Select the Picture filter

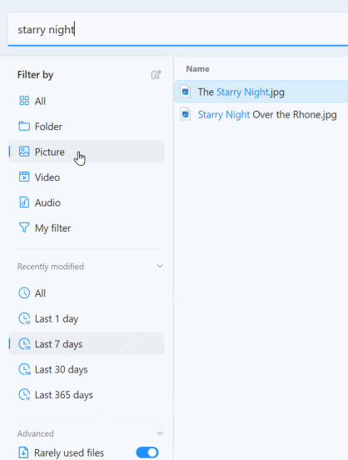[x=87, y=152]
